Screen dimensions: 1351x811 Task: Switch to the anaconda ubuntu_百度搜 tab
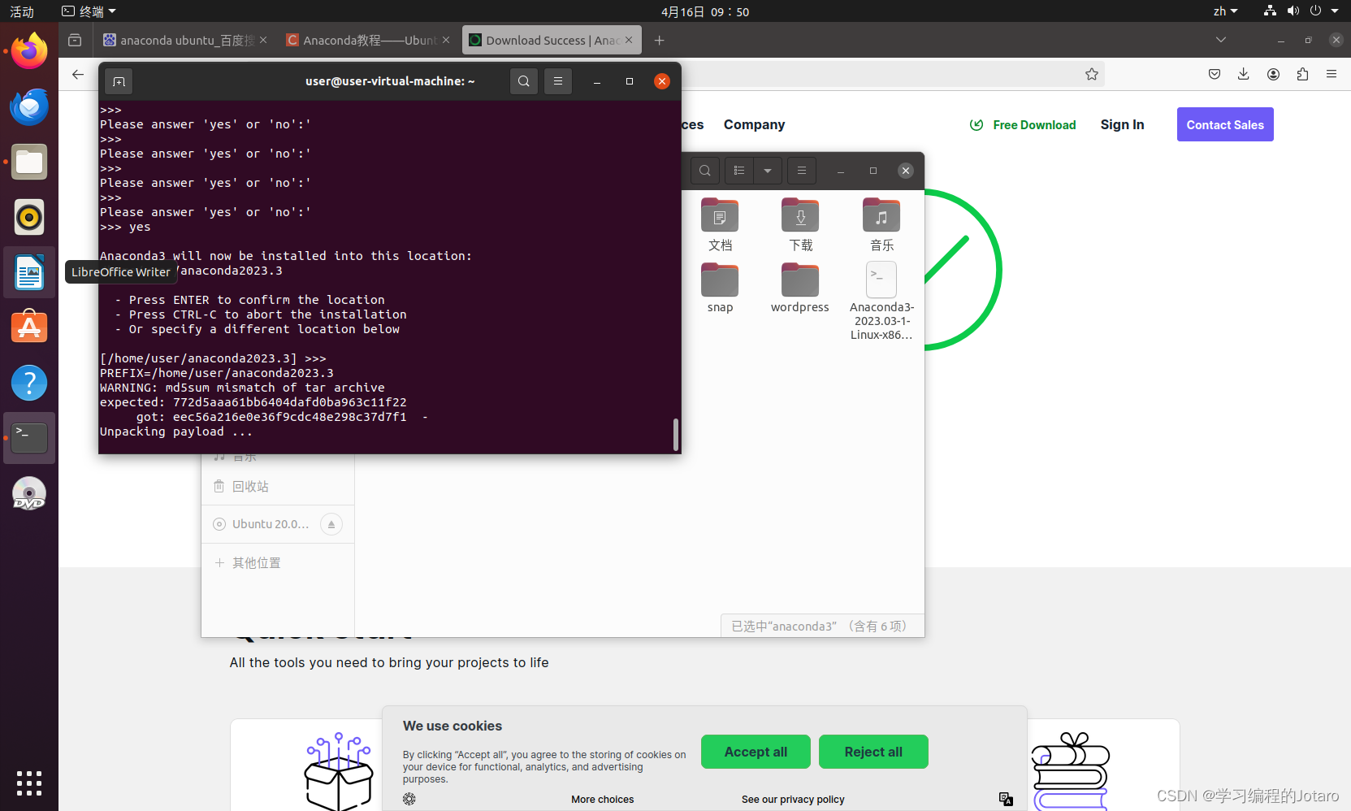(x=183, y=39)
